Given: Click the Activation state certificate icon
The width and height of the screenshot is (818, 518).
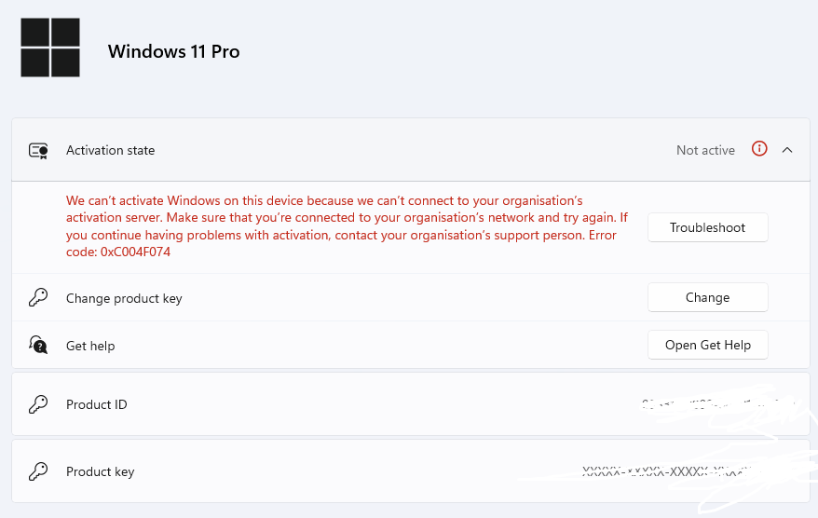Looking at the screenshot, I should (x=38, y=151).
